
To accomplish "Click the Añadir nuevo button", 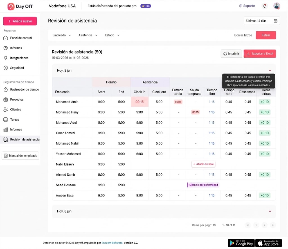I will (x=20, y=21).
